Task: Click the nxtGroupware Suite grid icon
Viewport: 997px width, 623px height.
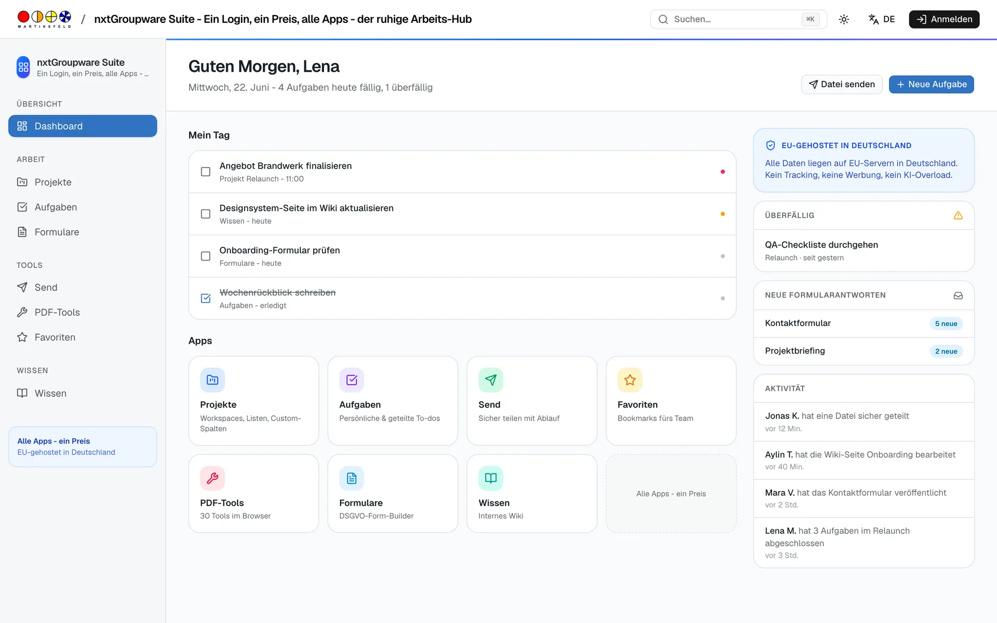Action: [x=23, y=67]
